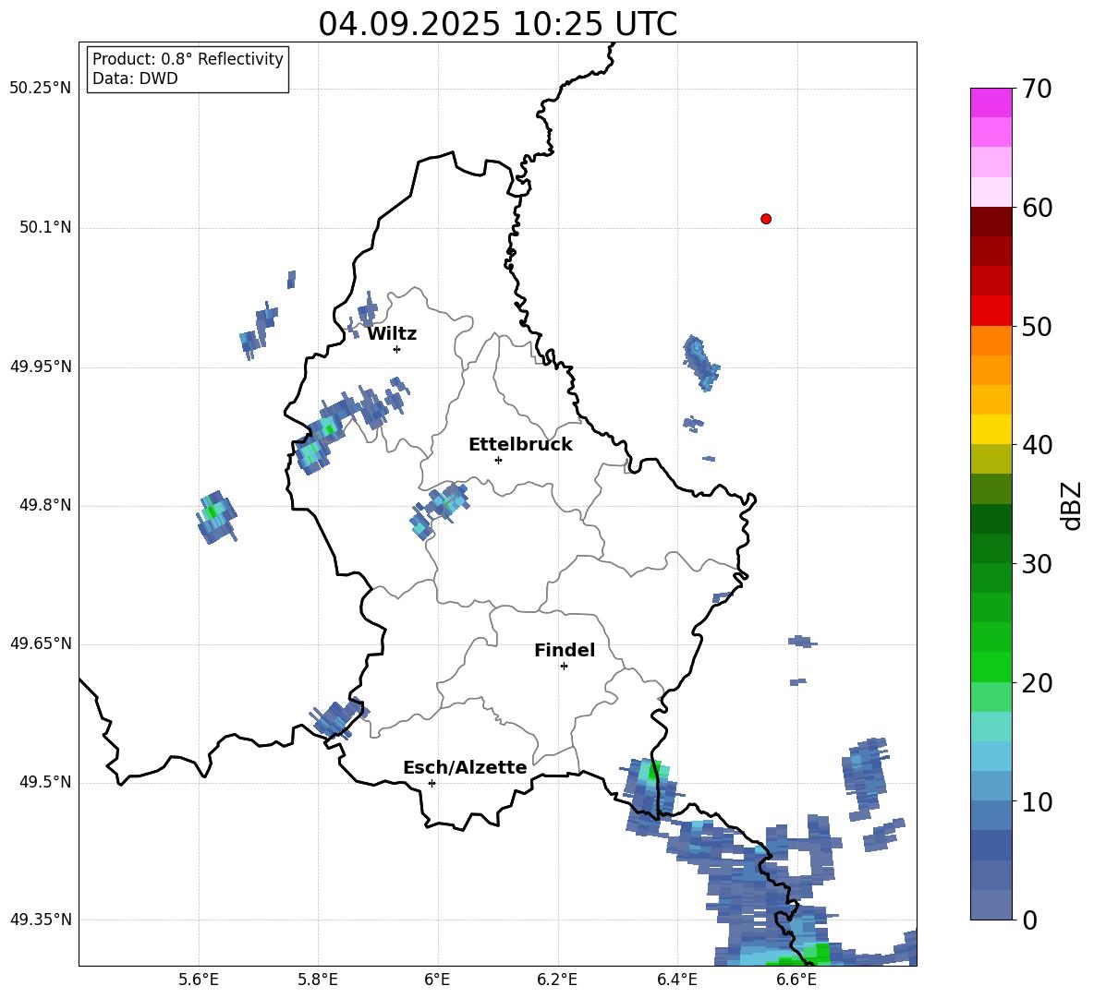Click the dBZ colorbar axis label

coord(1071,505)
